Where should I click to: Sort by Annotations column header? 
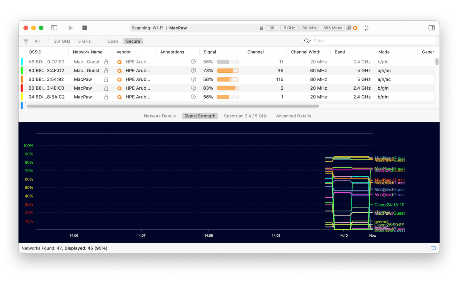172,52
